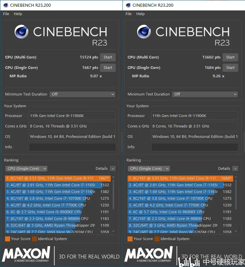
Task: Click Cores x GHz field in right window
Action: (195, 126)
